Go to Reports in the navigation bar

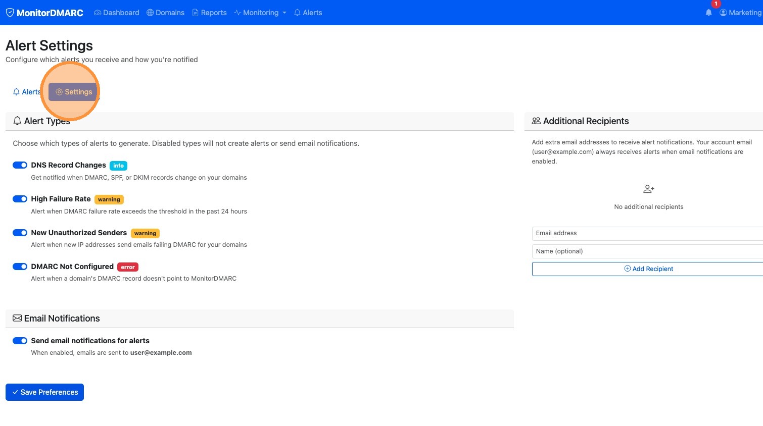click(x=209, y=13)
